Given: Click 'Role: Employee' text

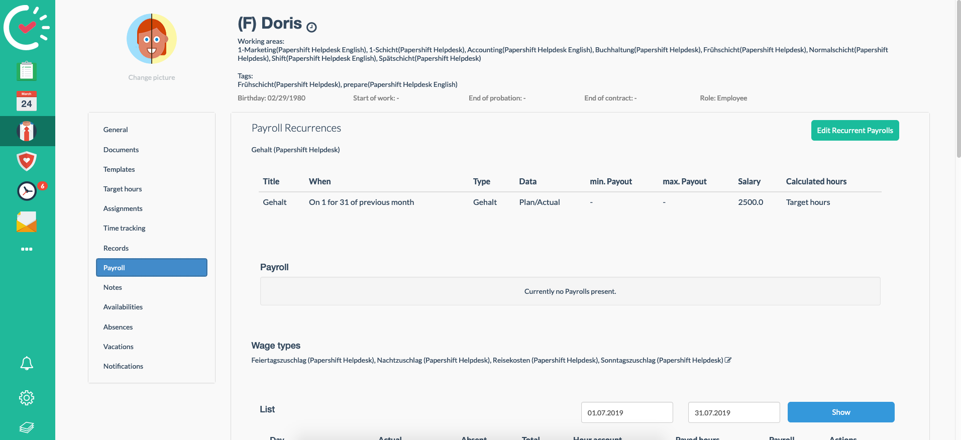Looking at the screenshot, I should tap(723, 98).
